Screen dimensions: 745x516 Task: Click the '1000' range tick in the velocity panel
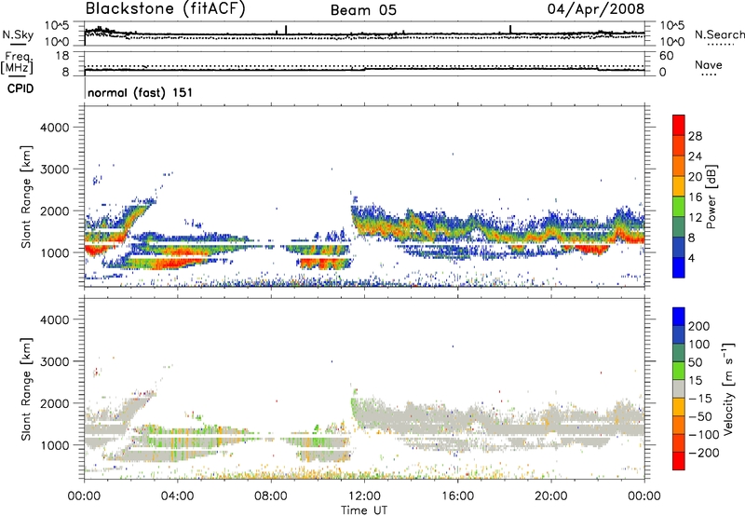pos(55,445)
